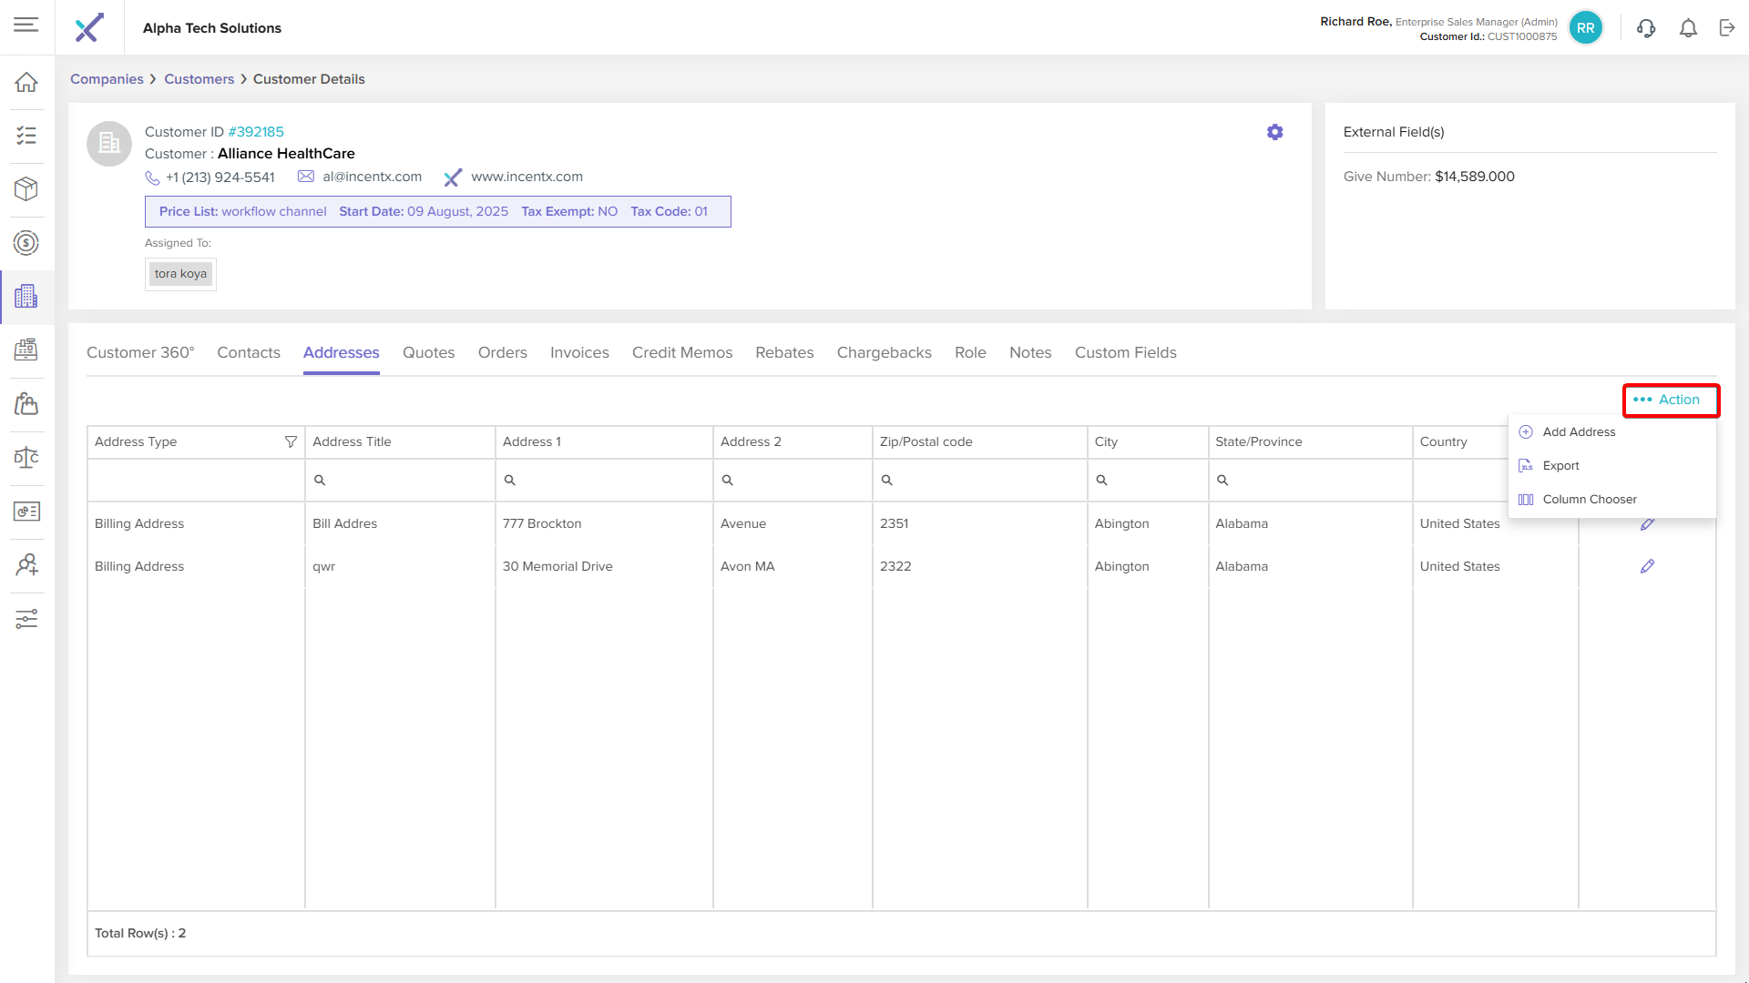Image resolution: width=1749 pixels, height=983 pixels.
Task: Select Add Address from Action menu
Action: 1579,432
